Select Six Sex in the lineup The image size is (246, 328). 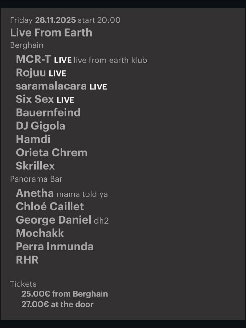[35, 99]
